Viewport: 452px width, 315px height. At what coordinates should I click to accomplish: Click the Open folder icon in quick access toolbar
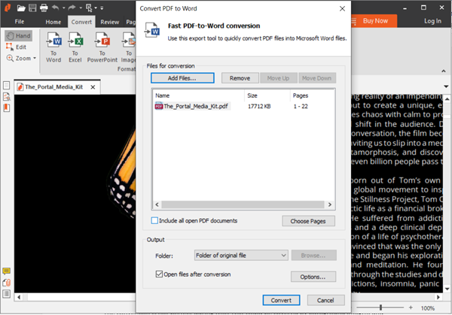coord(21,8)
